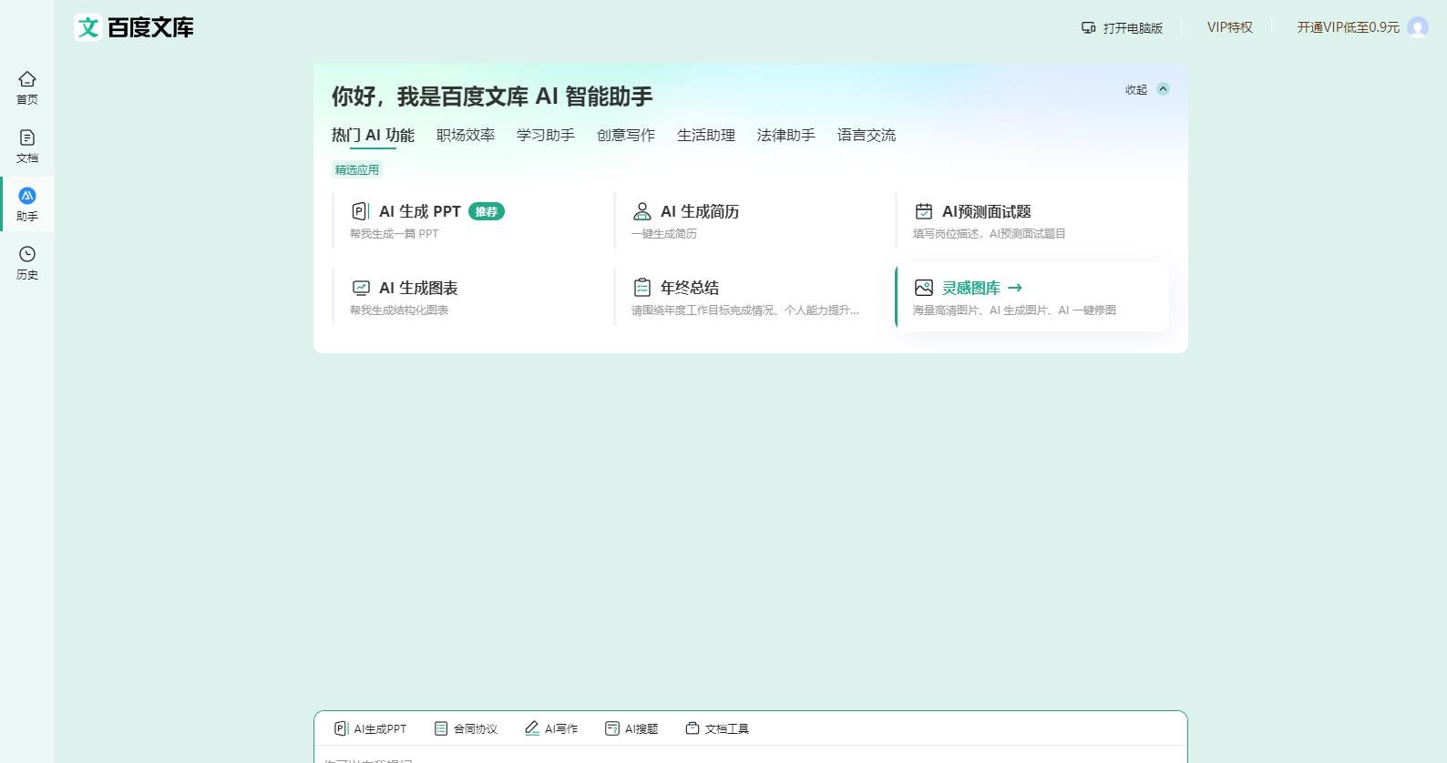Open the AI预测面试题 card title
Screen dimensions: 1447x763
[987, 211]
